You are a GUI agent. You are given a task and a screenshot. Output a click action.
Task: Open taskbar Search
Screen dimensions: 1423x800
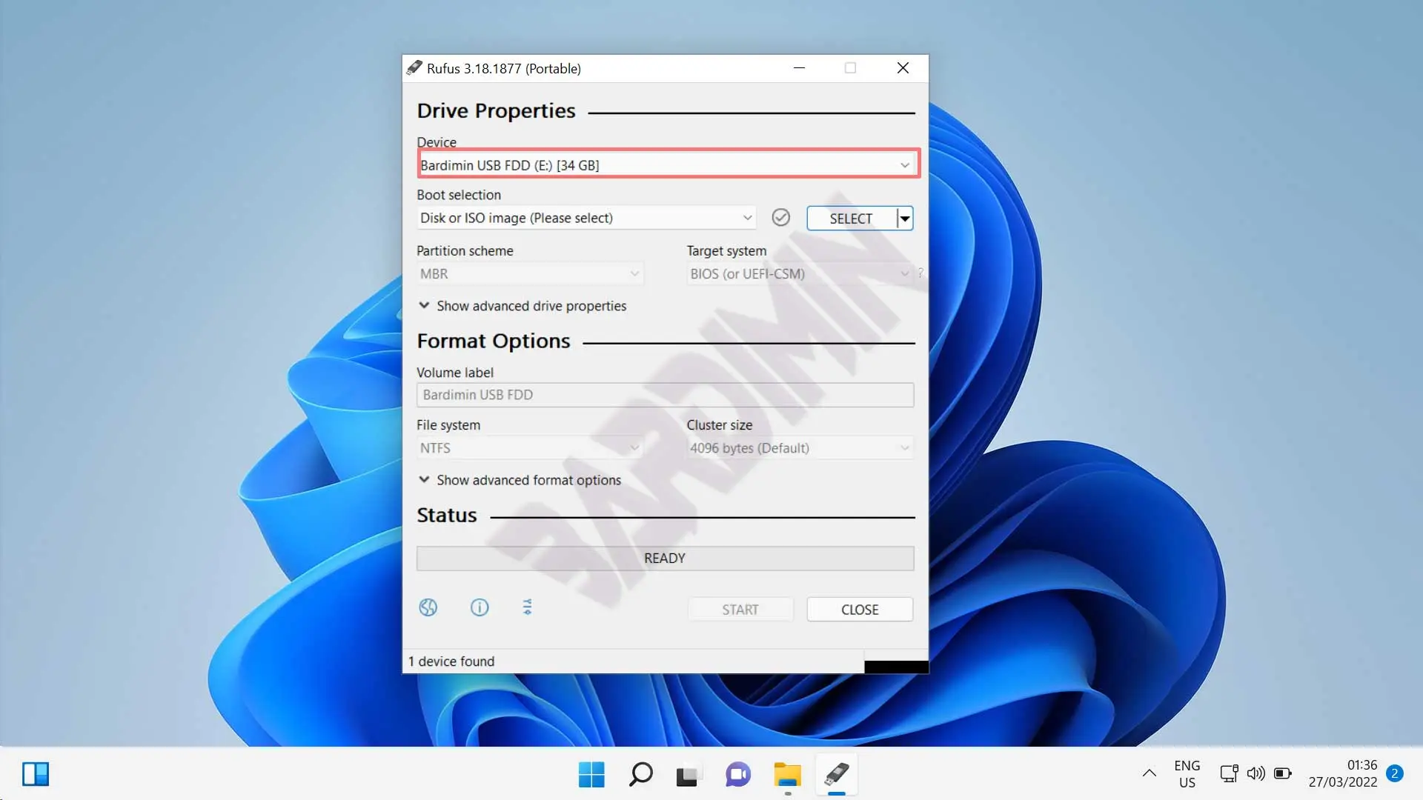640,775
